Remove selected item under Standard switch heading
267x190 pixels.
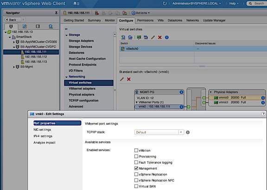[129, 79]
